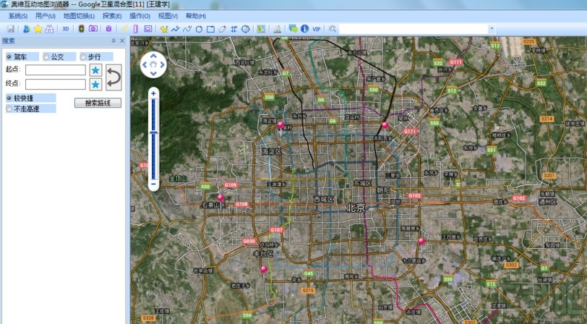
Task: Close the 搜索 panel
Action: pyautogui.click(x=122, y=40)
